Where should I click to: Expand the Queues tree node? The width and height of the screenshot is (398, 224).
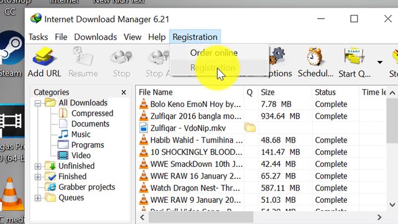(x=37, y=198)
